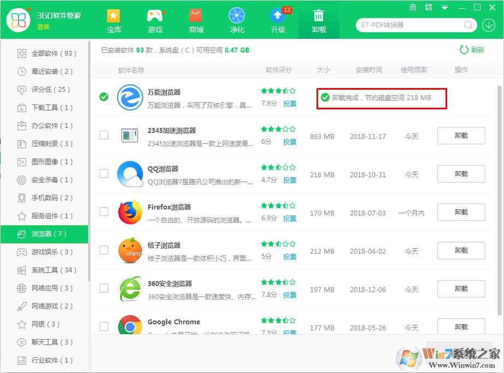Select 手机数码 (2) category
504x373 pixels.
44,198
